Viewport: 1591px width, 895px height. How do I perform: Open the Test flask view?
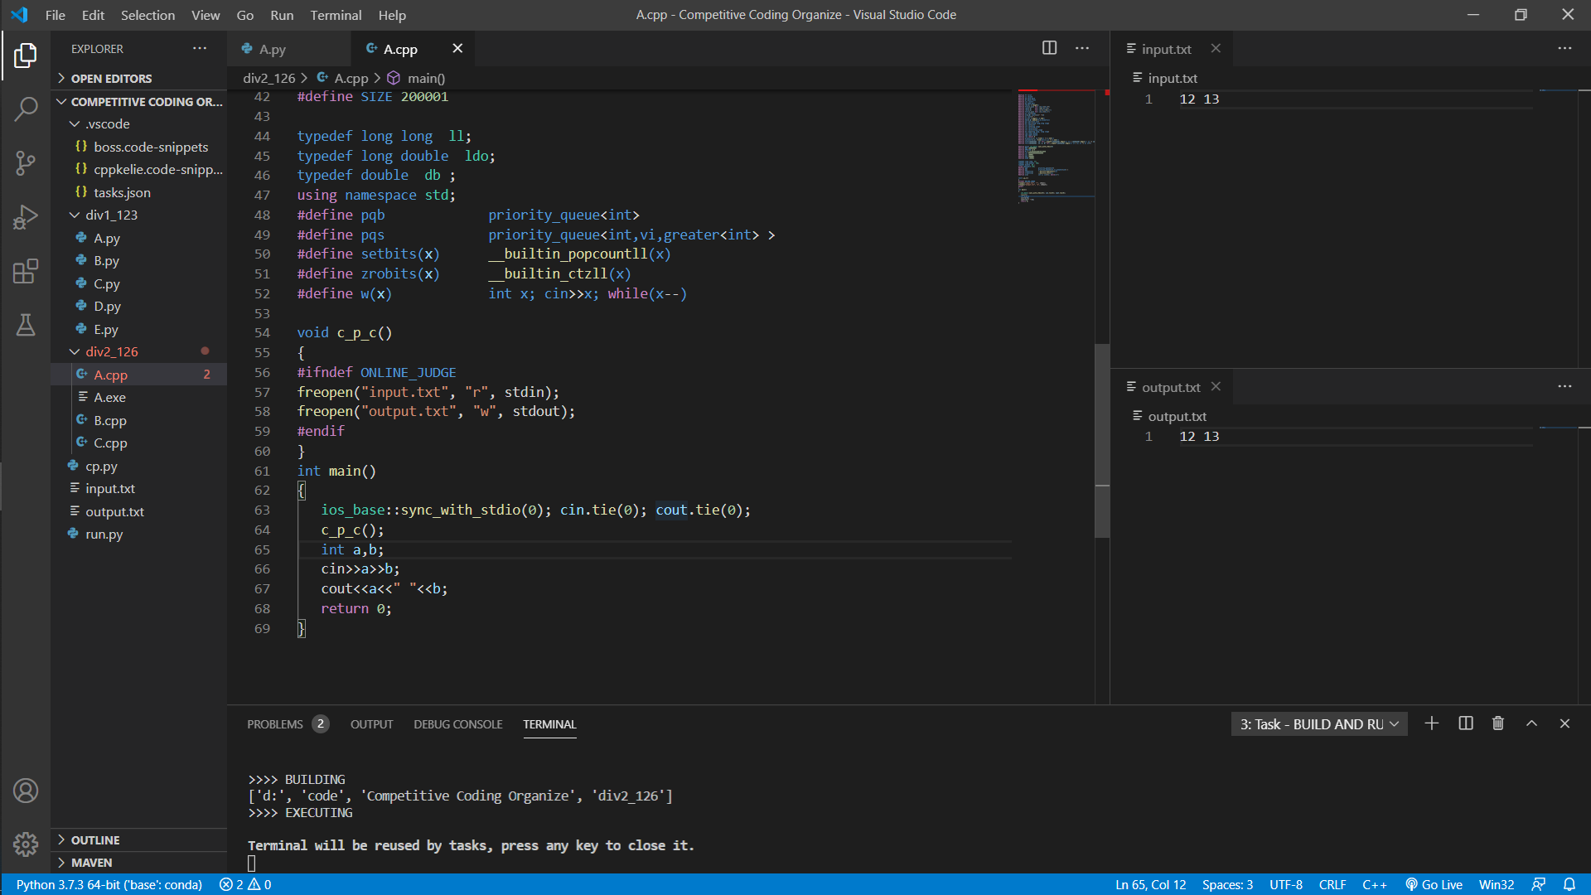(26, 325)
